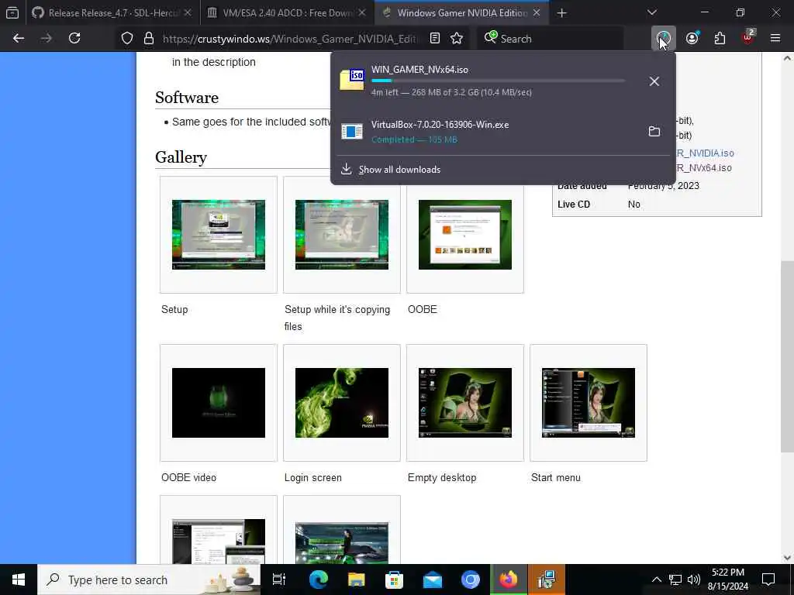Reload the current page
Screen dimensions: 794x595
[x=74, y=38]
